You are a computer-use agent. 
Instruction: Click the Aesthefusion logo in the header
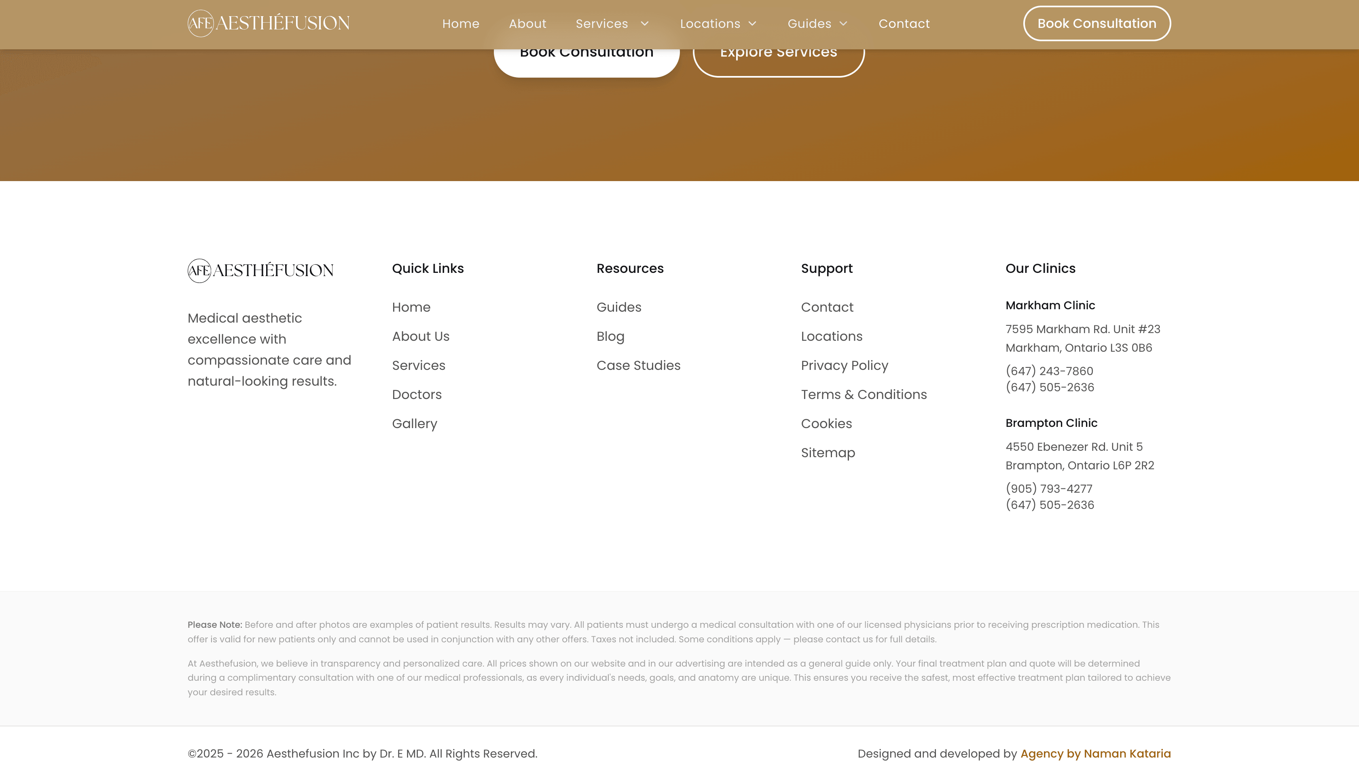pos(268,23)
